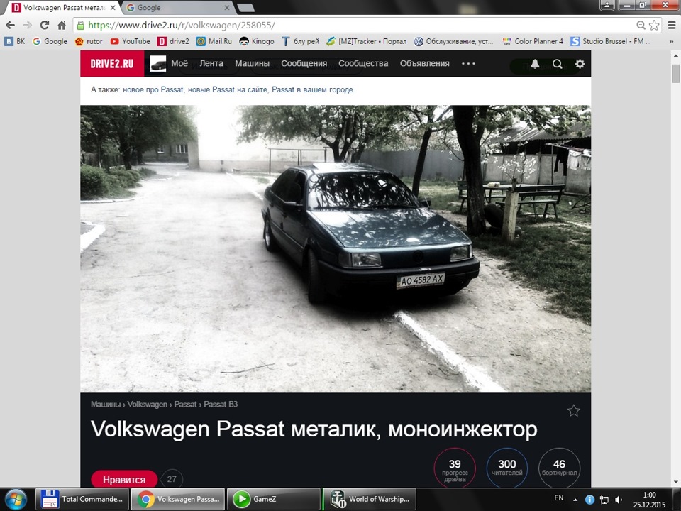Viewport: 681px width, 511px height.
Task: Open the 27 likes counter
Action: tap(172, 479)
